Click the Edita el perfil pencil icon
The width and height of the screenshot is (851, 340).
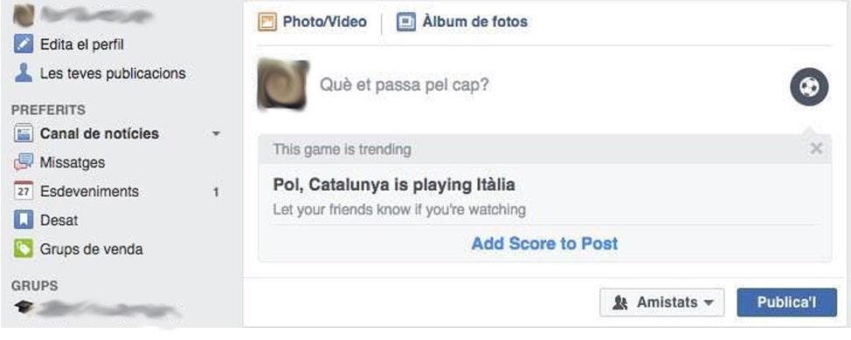tap(24, 44)
